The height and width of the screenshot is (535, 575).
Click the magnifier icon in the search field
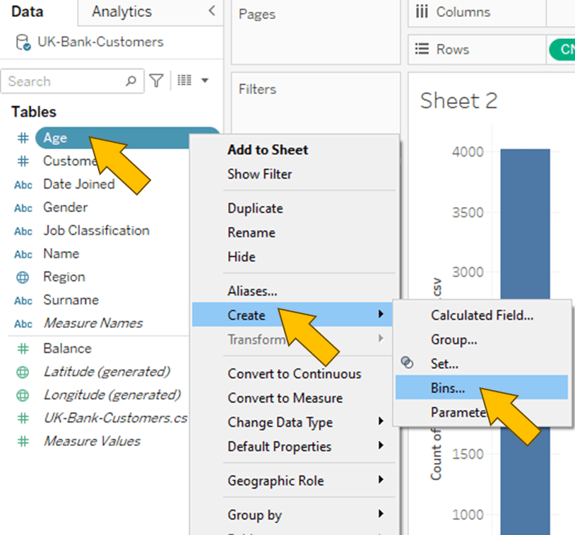coord(131,81)
